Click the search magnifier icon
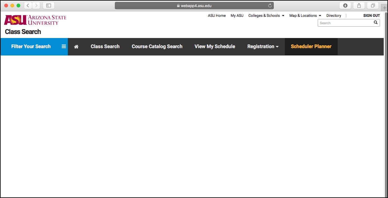Viewport: 388px width, 198px height. pyautogui.click(x=375, y=23)
